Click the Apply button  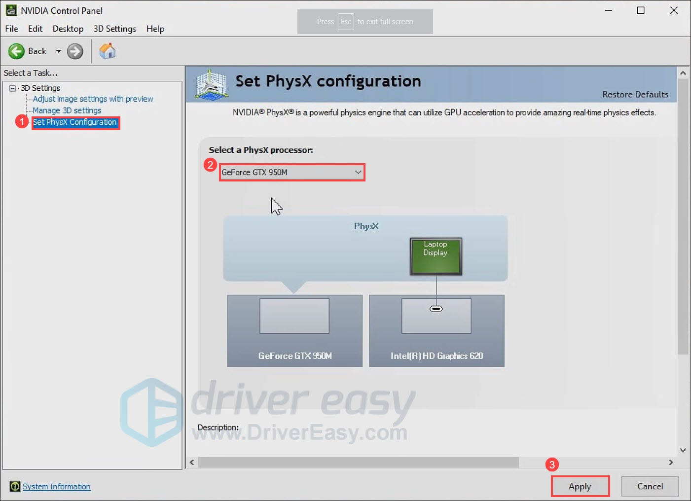pyautogui.click(x=580, y=486)
